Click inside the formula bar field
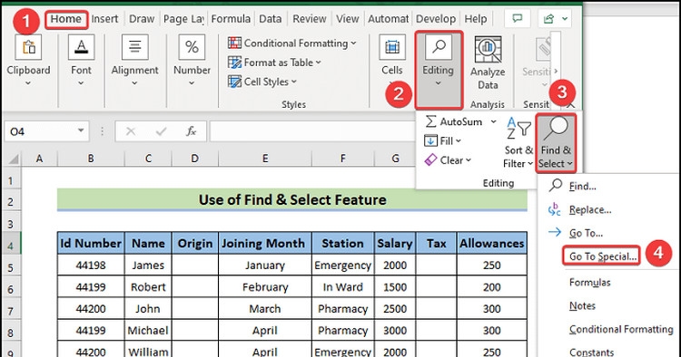 pyautogui.click(x=311, y=131)
